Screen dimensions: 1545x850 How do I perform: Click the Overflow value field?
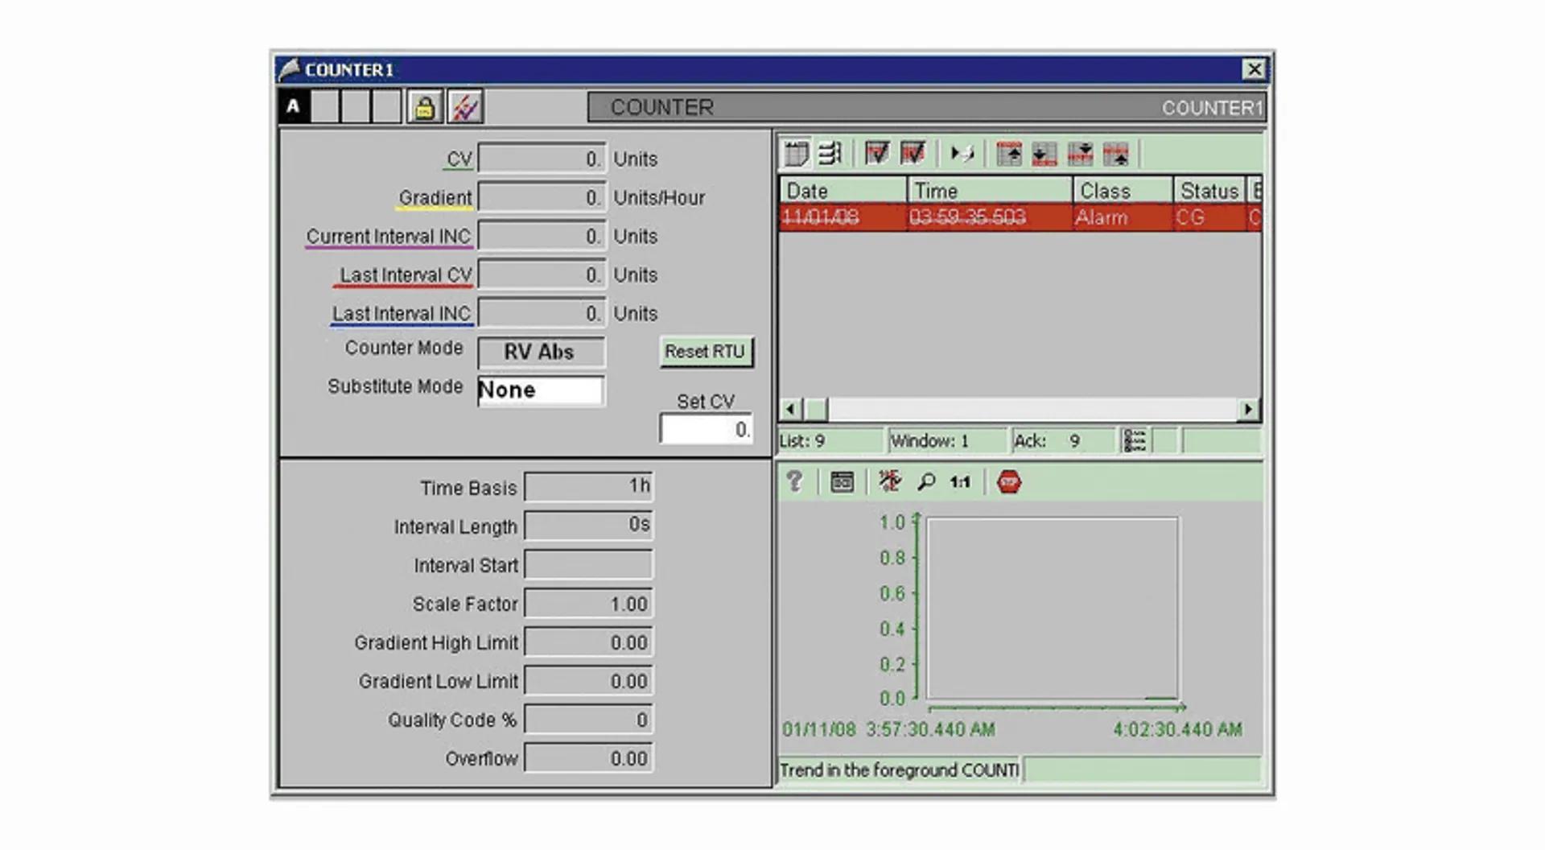coord(588,758)
